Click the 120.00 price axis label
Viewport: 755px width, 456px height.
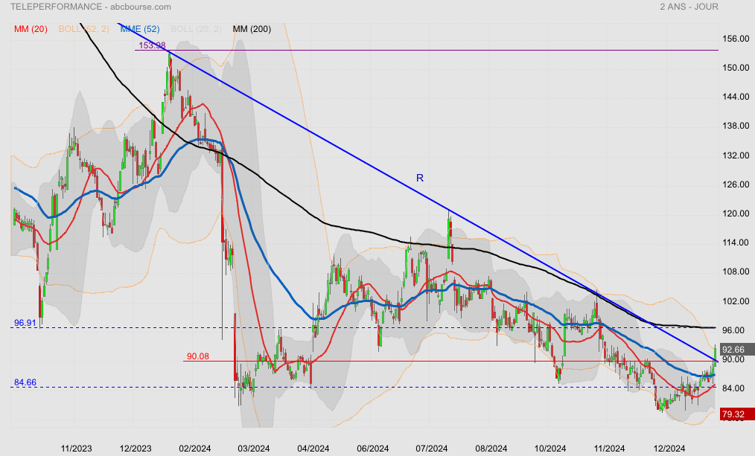pos(736,213)
